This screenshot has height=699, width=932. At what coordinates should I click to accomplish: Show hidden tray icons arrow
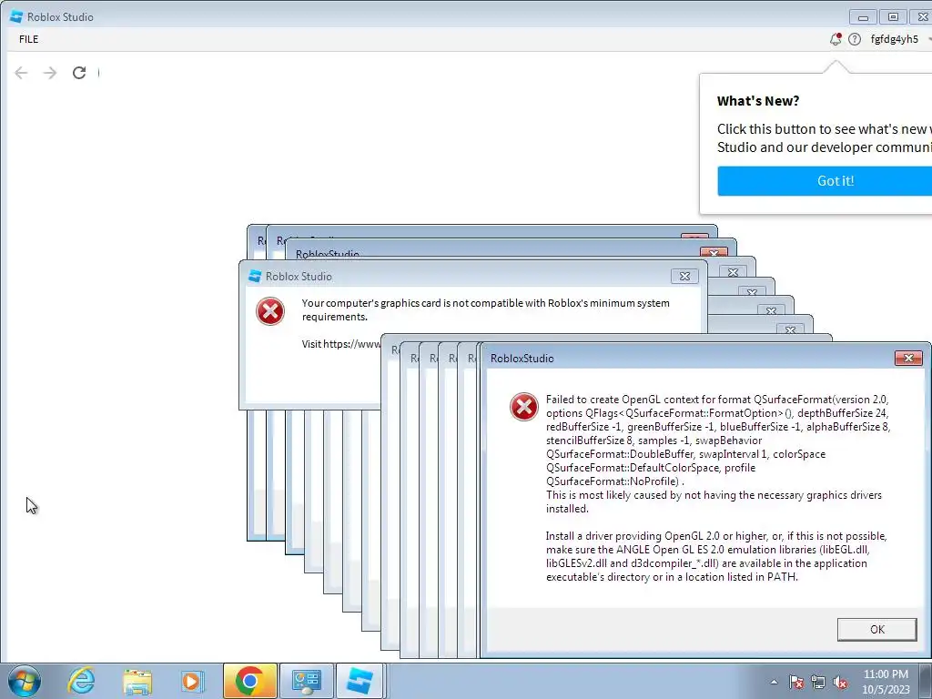click(x=774, y=682)
